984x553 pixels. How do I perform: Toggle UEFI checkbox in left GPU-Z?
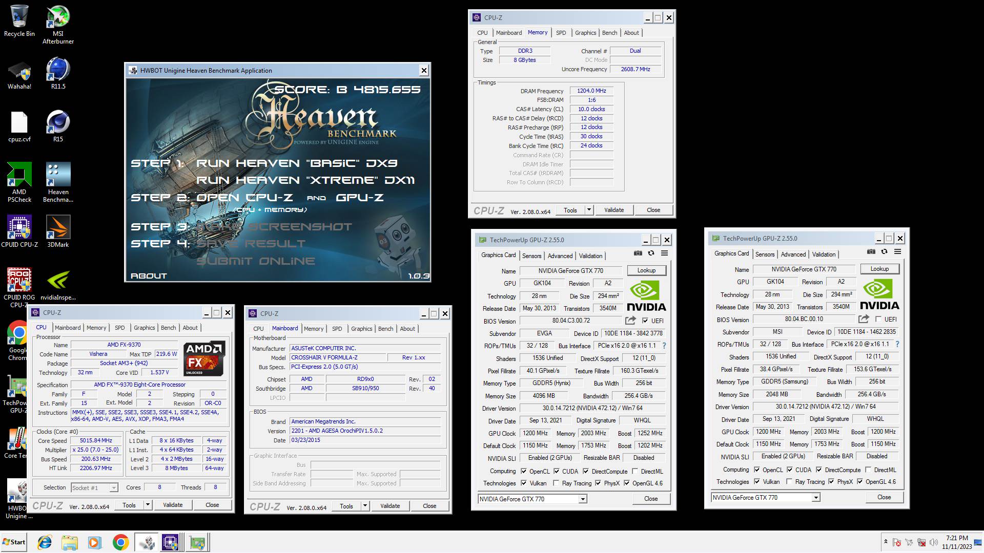click(645, 321)
